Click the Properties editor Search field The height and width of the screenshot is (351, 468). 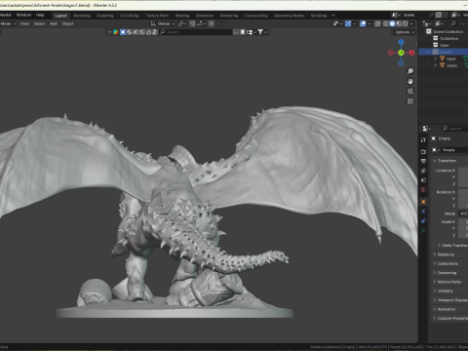click(x=454, y=129)
